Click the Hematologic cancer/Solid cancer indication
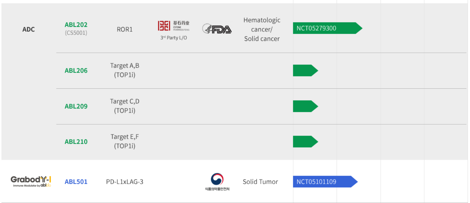The width and height of the screenshot is (470, 203). click(x=262, y=29)
